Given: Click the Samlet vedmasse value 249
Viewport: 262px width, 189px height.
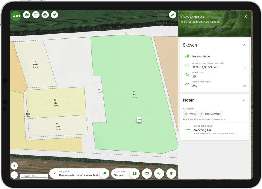Looking at the screenshot, I should 195,86.
